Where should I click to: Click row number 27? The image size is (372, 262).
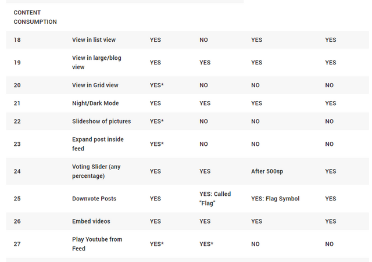[17, 244]
